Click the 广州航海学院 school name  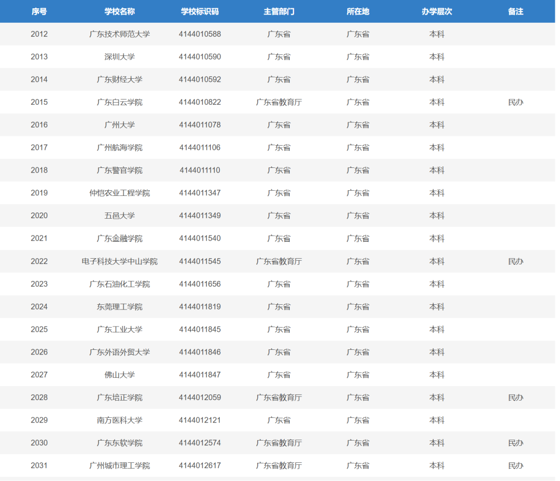pyautogui.click(x=119, y=148)
